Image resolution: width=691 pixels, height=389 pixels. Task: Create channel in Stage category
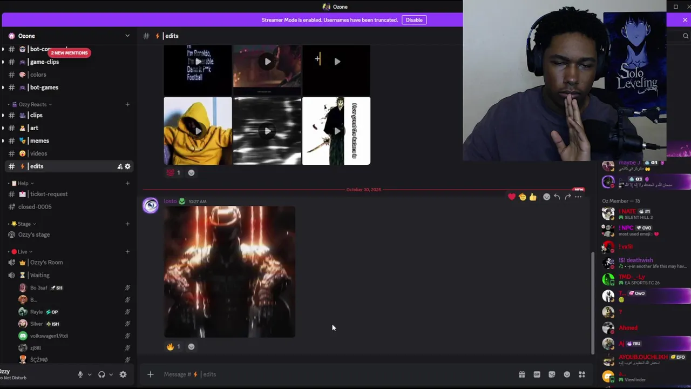click(127, 224)
